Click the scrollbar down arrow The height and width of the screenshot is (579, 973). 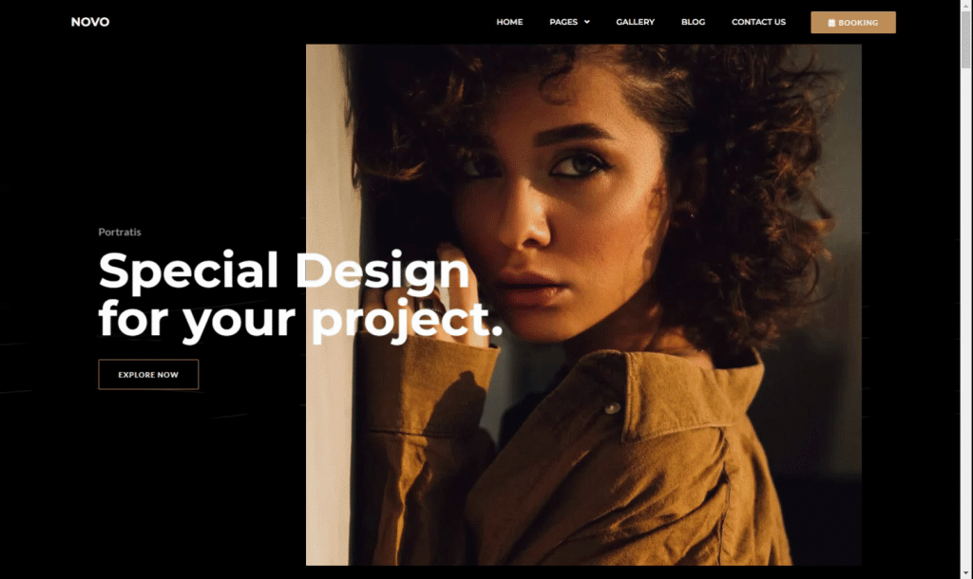click(x=965, y=573)
